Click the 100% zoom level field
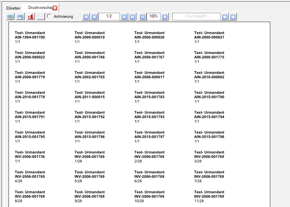This screenshot has height=207, width=290. click(x=154, y=16)
